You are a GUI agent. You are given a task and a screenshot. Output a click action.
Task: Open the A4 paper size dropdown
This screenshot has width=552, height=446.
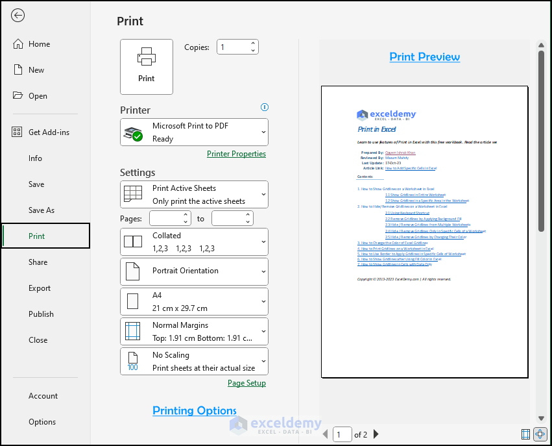(x=263, y=302)
